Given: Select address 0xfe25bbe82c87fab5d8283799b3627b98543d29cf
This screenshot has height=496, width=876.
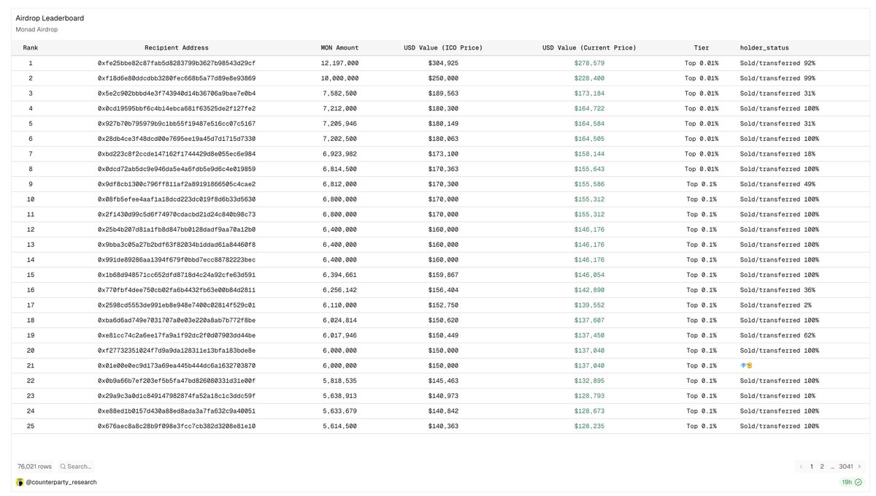Looking at the screenshot, I should [x=177, y=64].
